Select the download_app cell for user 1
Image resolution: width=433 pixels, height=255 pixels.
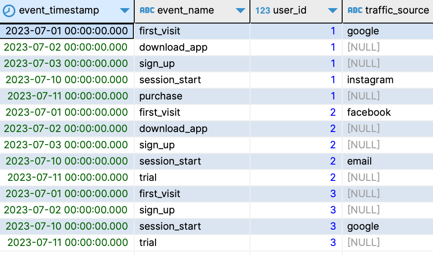[x=192, y=47]
